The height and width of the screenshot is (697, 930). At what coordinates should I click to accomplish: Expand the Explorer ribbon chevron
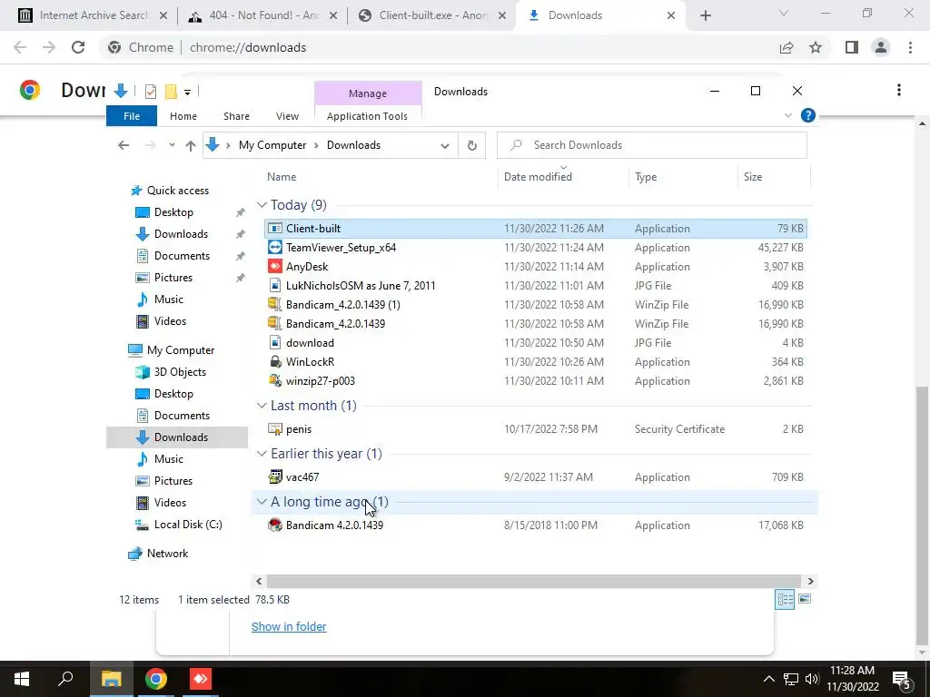pyautogui.click(x=788, y=115)
